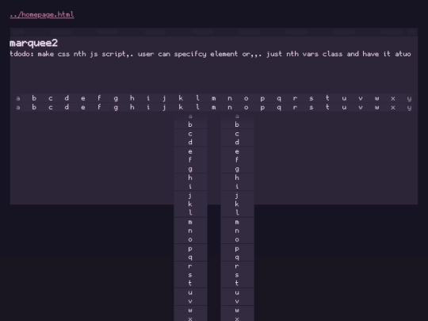The width and height of the screenshot is (428, 321).
Task: Click letter j in the right vertical column
Action: coord(237,196)
